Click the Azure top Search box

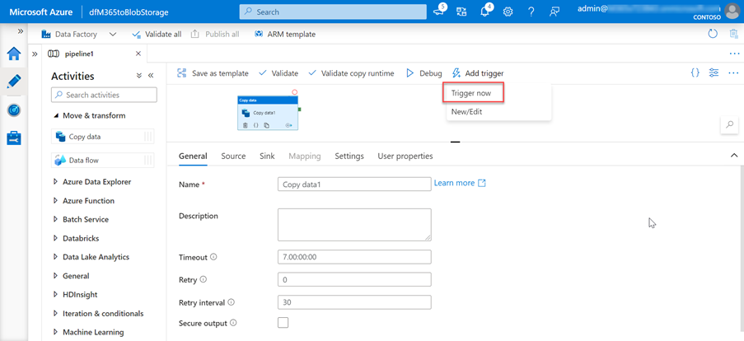tap(333, 12)
